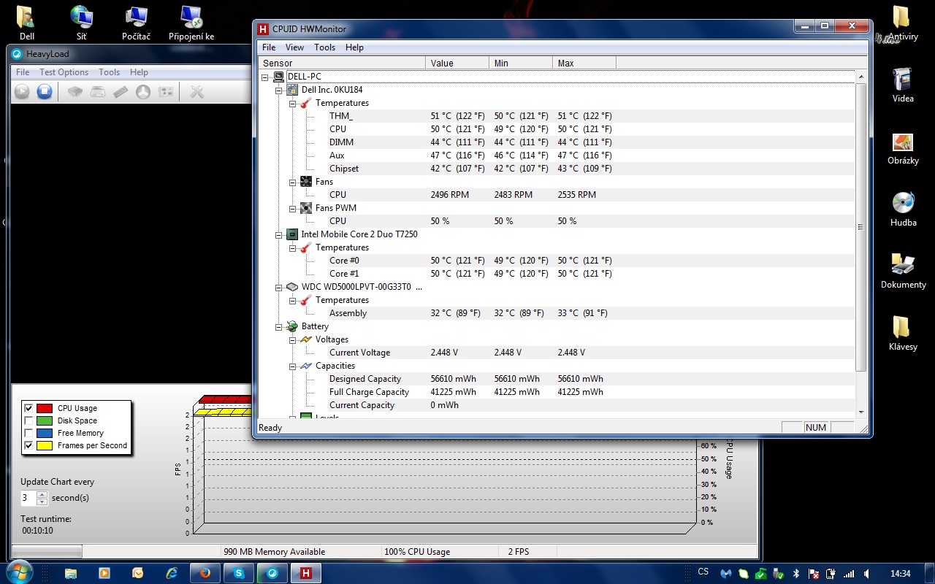Open HeavyLoad Test Options menu
The image size is (935, 584).
(x=64, y=72)
